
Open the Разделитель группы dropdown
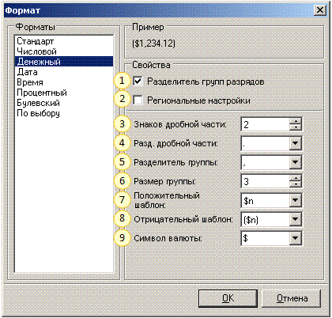point(296,162)
